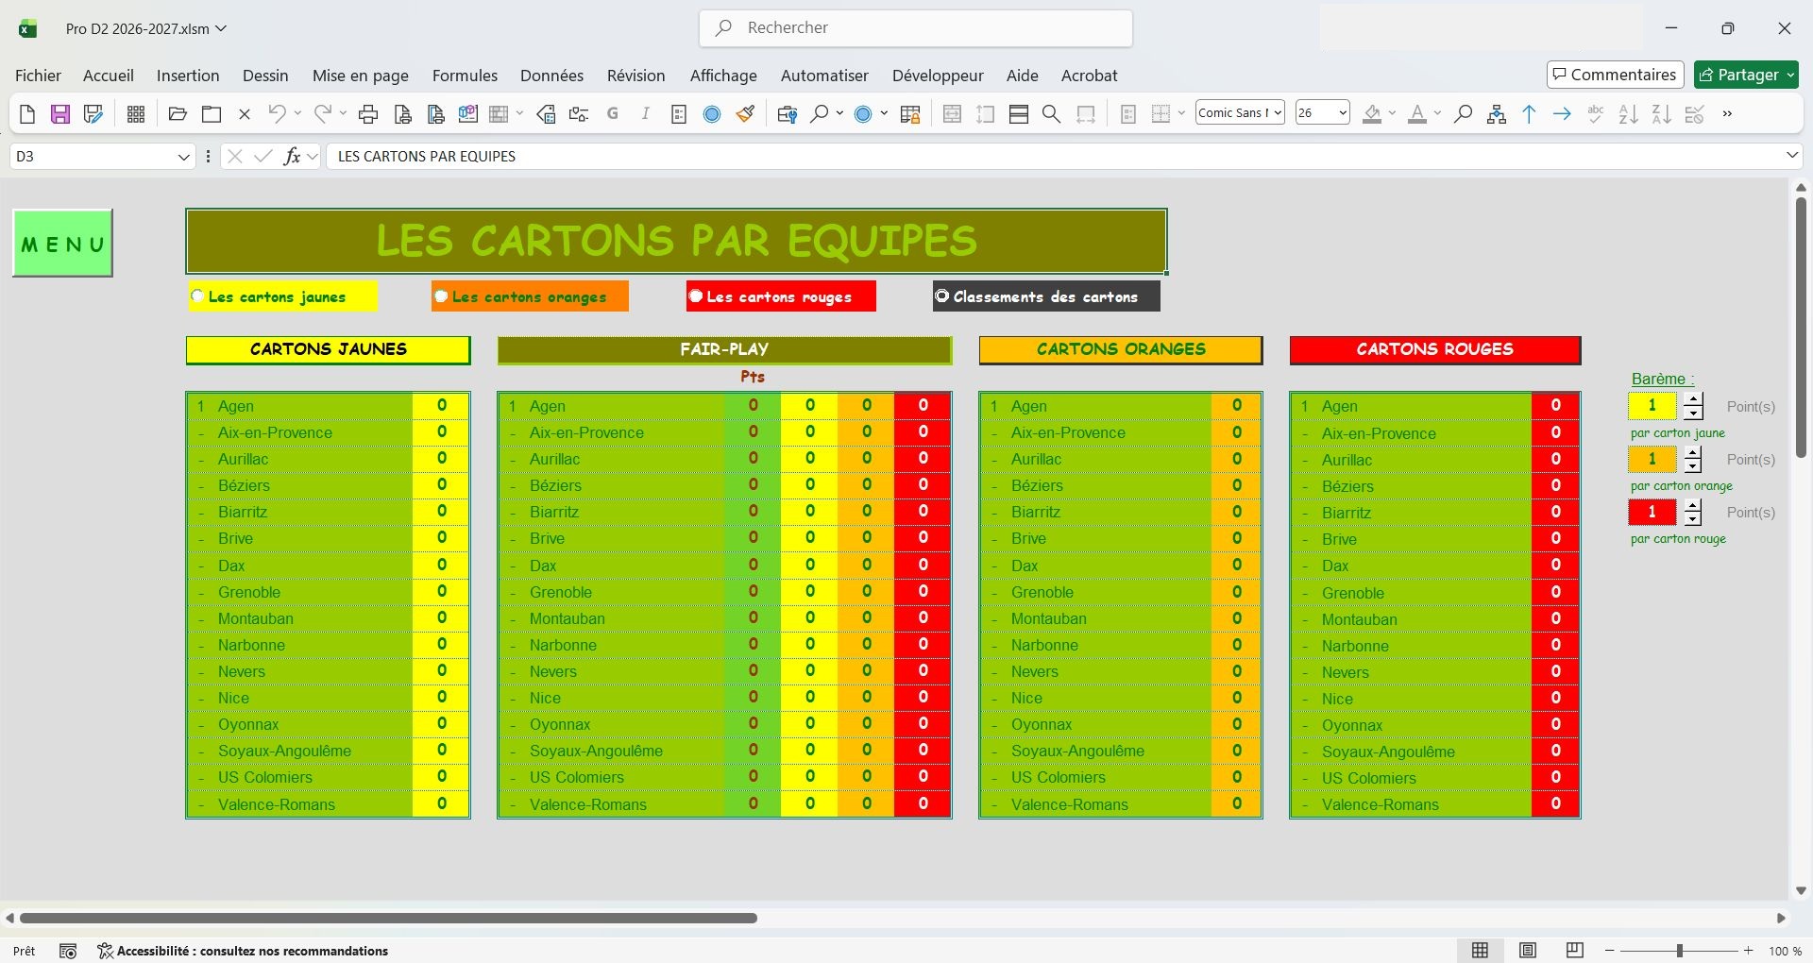Image resolution: width=1813 pixels, height=963 pixels.
Task: Sort descending with the Z-A icon
Action: point(1662,114)
